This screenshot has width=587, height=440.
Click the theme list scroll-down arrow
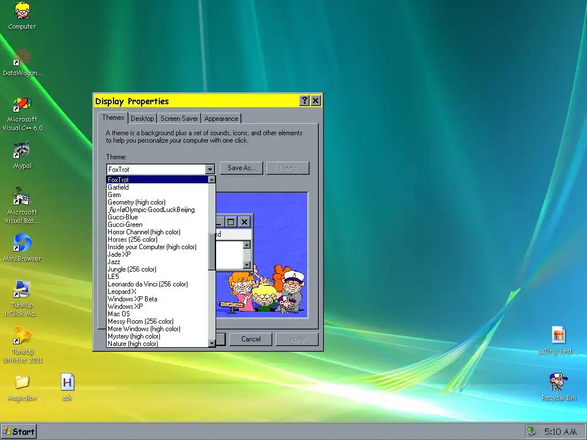tap(212, 343)
